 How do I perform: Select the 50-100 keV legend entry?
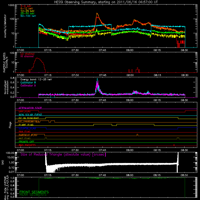click(28, 16)
